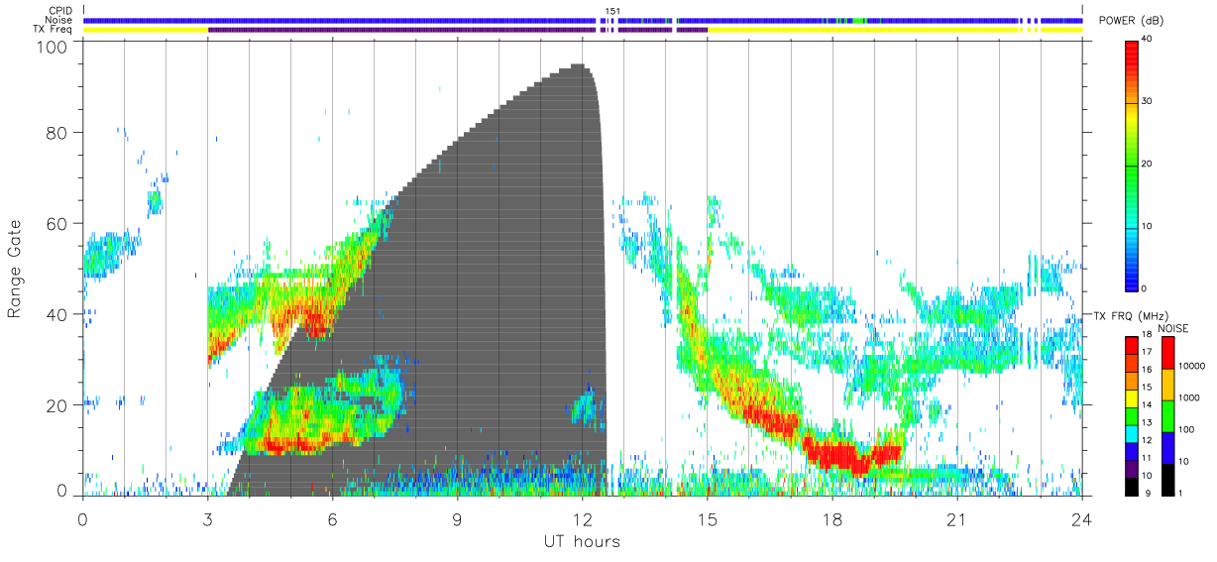This screenshot has height=562, width=1217.
Task: Click the purple 10-11 MHz TX FRQ swatch
Action: tap(1132, 469)
